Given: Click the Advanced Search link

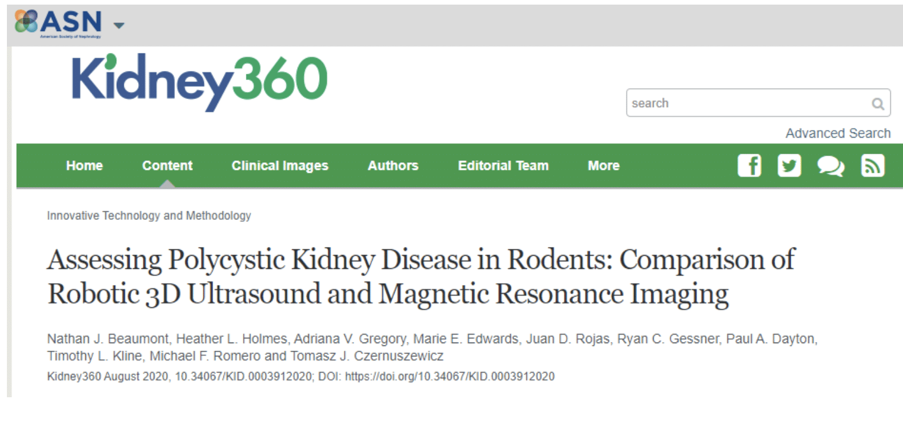Looking at the screenshot, I should (x=838, y=134).
